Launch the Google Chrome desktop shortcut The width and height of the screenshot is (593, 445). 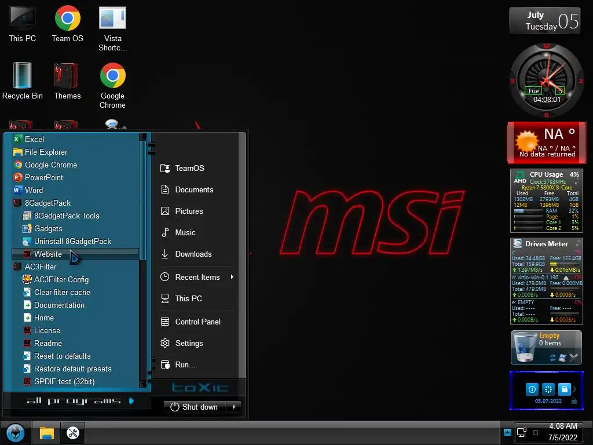click(112, 86)
